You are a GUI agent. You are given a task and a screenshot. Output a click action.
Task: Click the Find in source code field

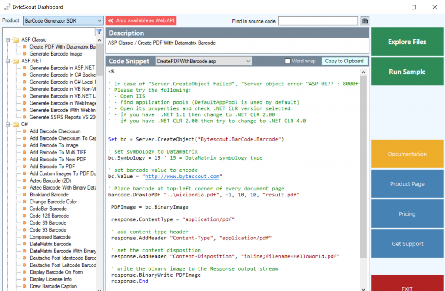[x=318, y=21]
